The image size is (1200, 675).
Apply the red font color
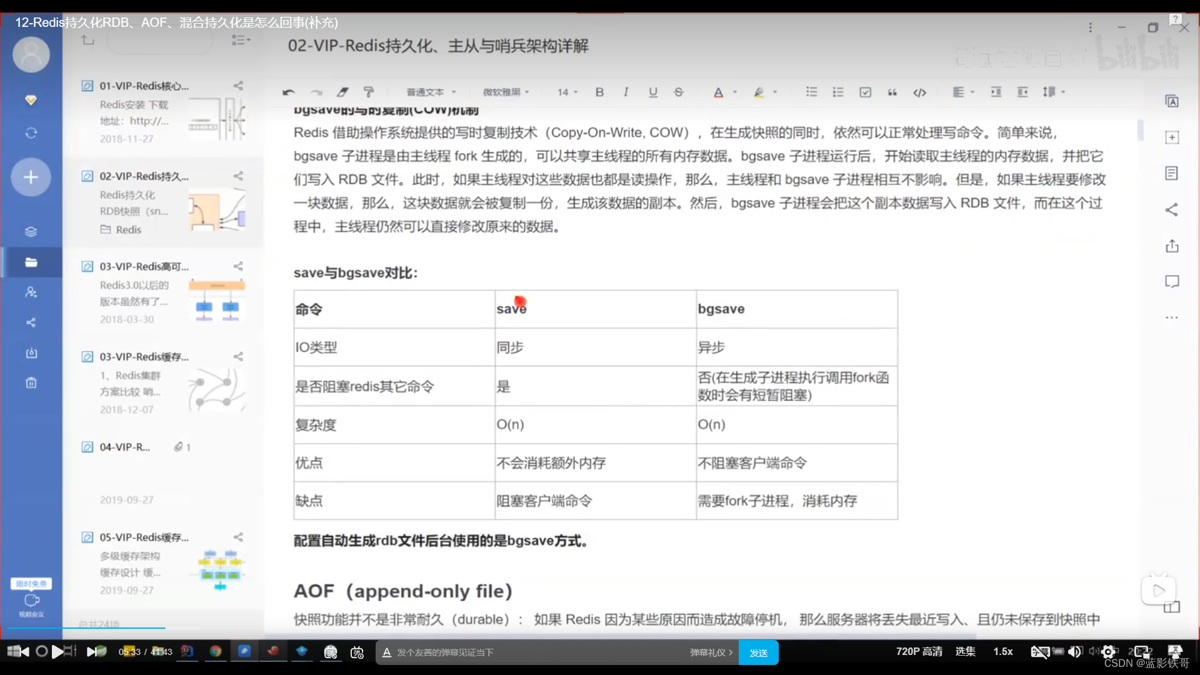point(719,92)
